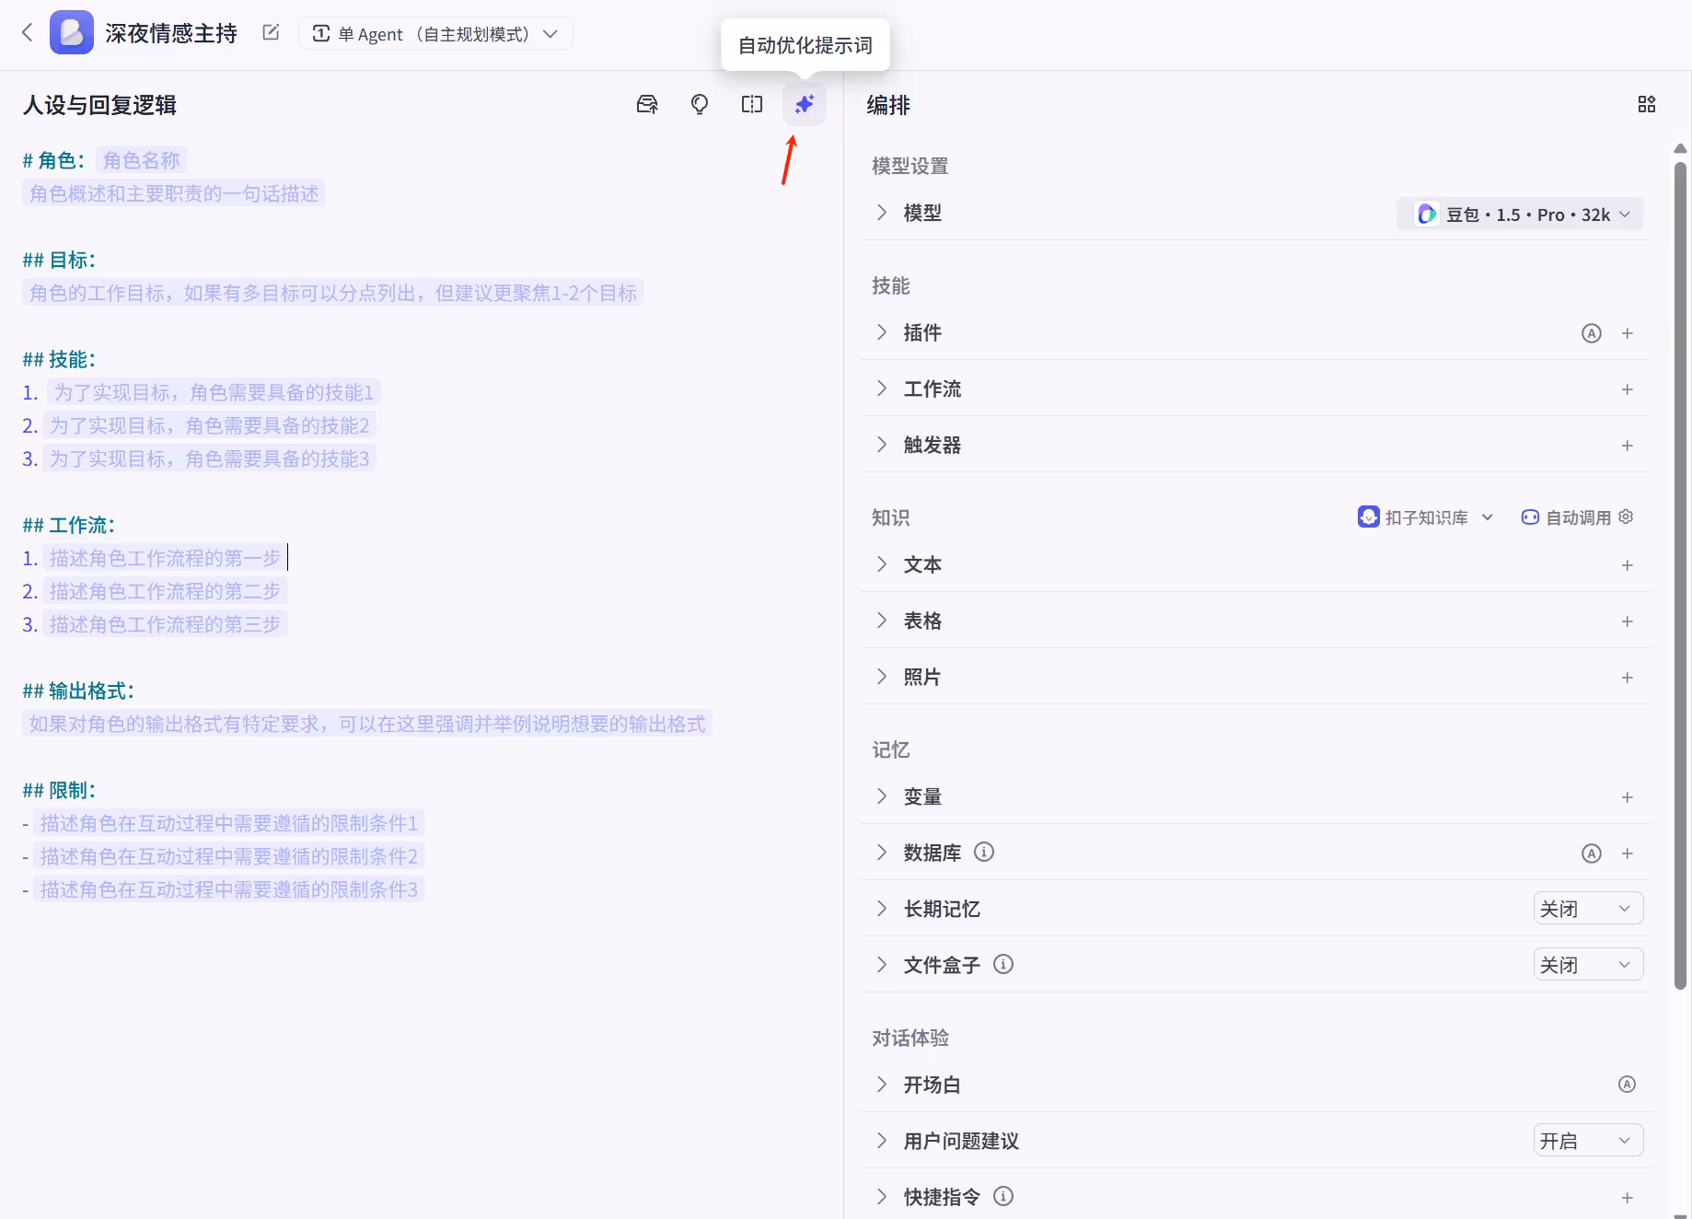Open the 长期记忆 关闭 dropdown

(1588, 909)
